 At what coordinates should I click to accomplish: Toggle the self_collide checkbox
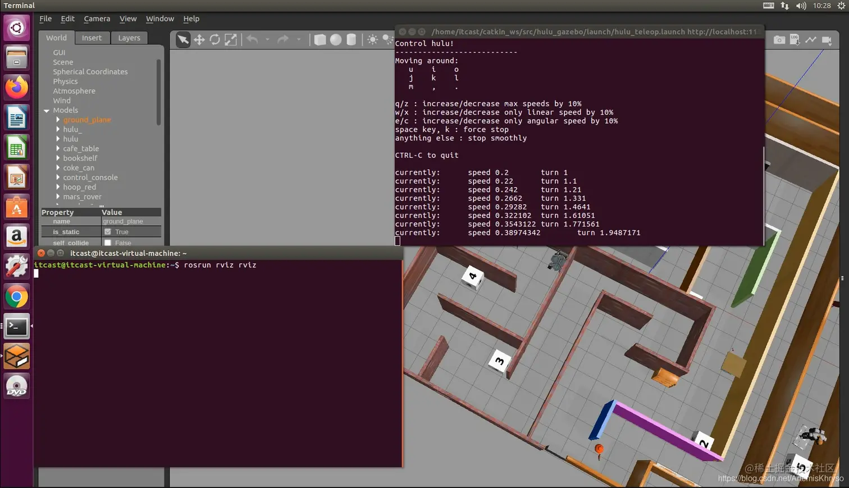[108, 243]
